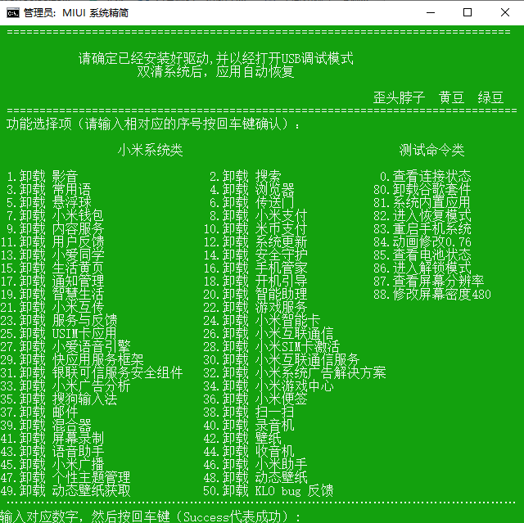Click the 小米系统类 section heading
The image size is (524, 523).
(x=150, y=151)
